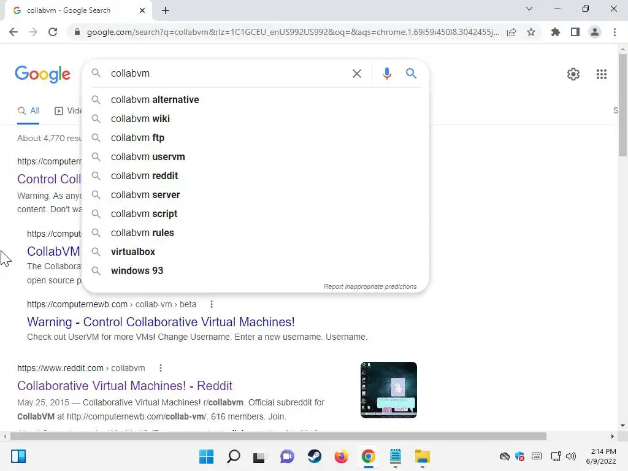Open Google quick settings gear
Viewport: 628px width, 471px height.
tap(573, 74)
